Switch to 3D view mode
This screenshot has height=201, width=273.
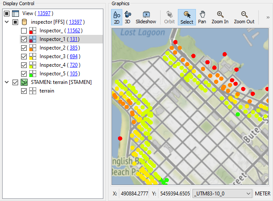[x=127, y=17]
